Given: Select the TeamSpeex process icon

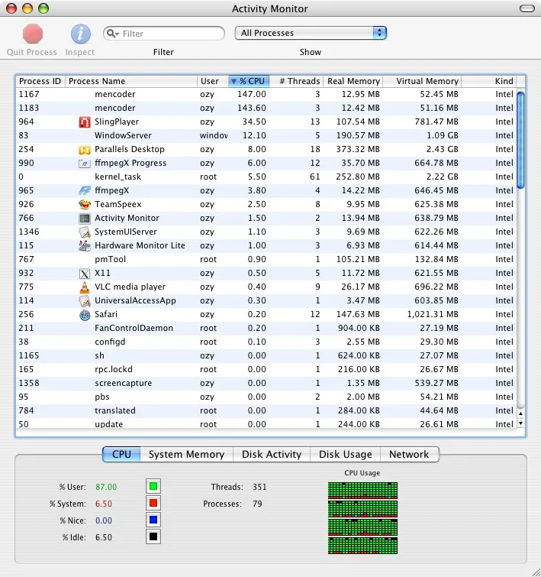Looking at the screenshot, I should coord(85,204).
